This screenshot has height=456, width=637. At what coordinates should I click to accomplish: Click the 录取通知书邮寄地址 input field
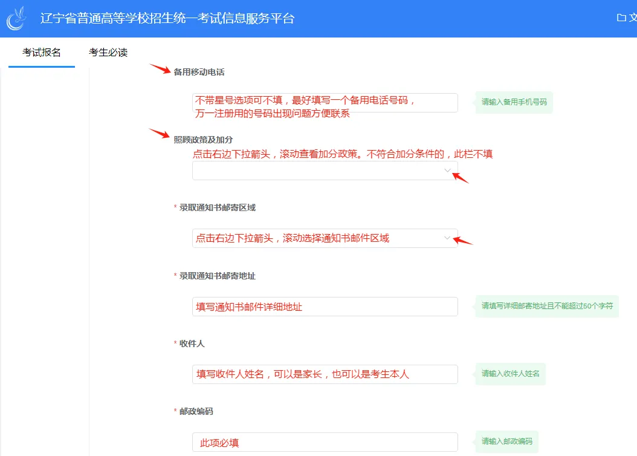point(325,307)
